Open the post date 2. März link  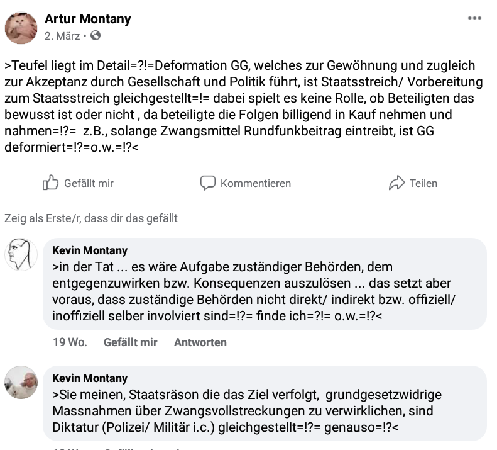(62, 36)
